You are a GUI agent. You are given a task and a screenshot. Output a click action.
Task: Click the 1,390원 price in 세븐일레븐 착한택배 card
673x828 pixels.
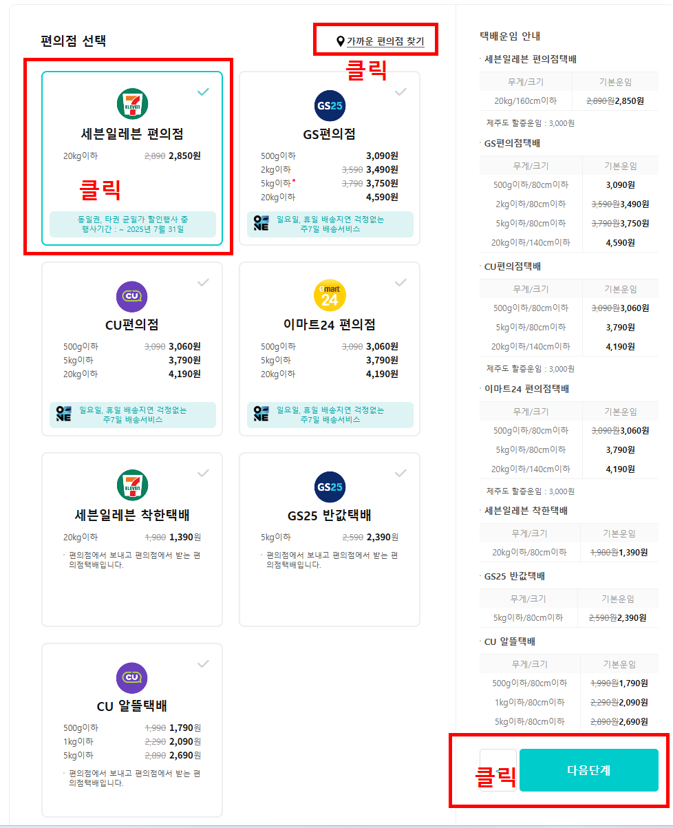pos(184,538)
